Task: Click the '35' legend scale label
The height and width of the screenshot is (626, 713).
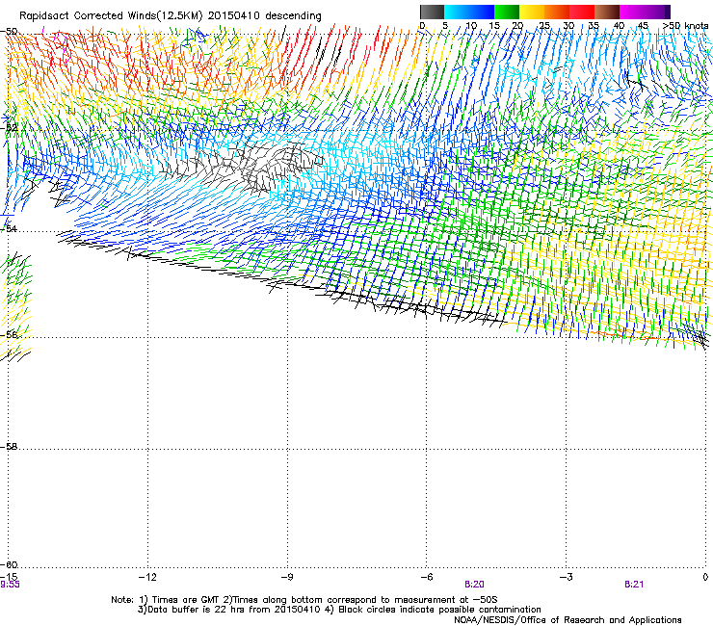Action: point(594,25)
